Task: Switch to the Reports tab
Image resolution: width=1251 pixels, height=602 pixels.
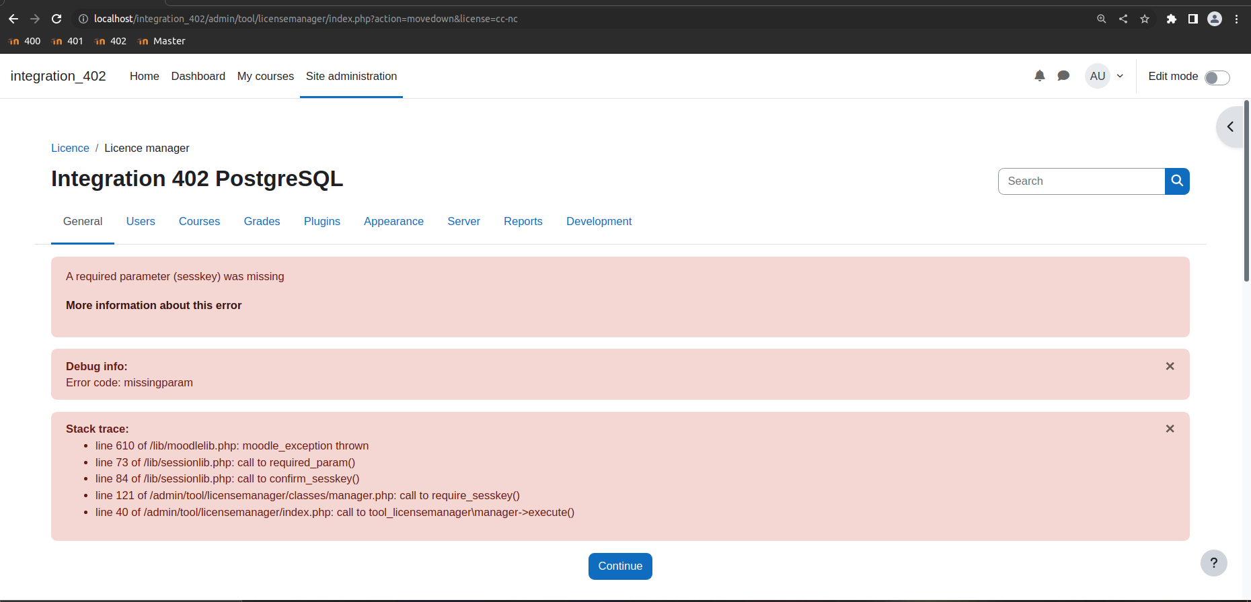Action: pos(523,222)
